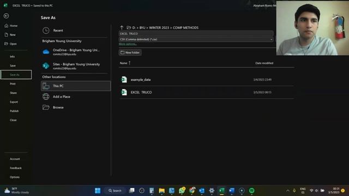Image resolution: width=349 pixels, height=196 pixels.
Task: Switch to Excel taskbar icon
Action: (x=222, y=191)
